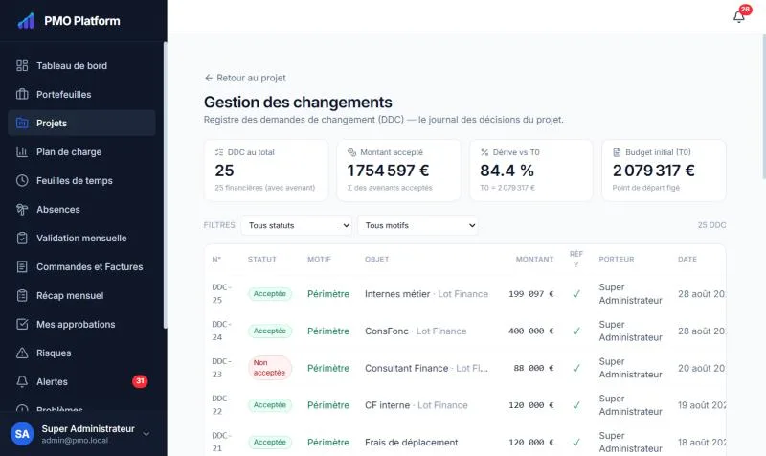The image size is (766, 456).
Task: Click admin@pmo.local email text
Action: pyautogui.click(x=75, y=441)
